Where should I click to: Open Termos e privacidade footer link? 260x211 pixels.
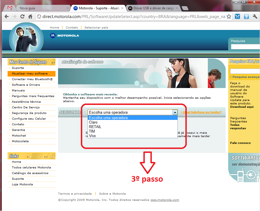pyautogui.click(x=75, y=194)
